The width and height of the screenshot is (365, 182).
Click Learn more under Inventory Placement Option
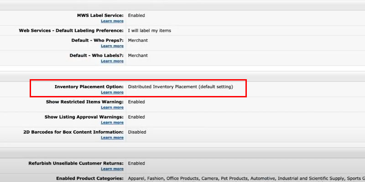(x=112, y=92)
